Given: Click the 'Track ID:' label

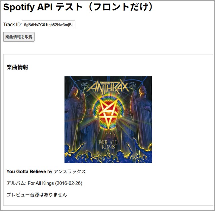Looking at the screenshot, I should (x=12, y=24).
